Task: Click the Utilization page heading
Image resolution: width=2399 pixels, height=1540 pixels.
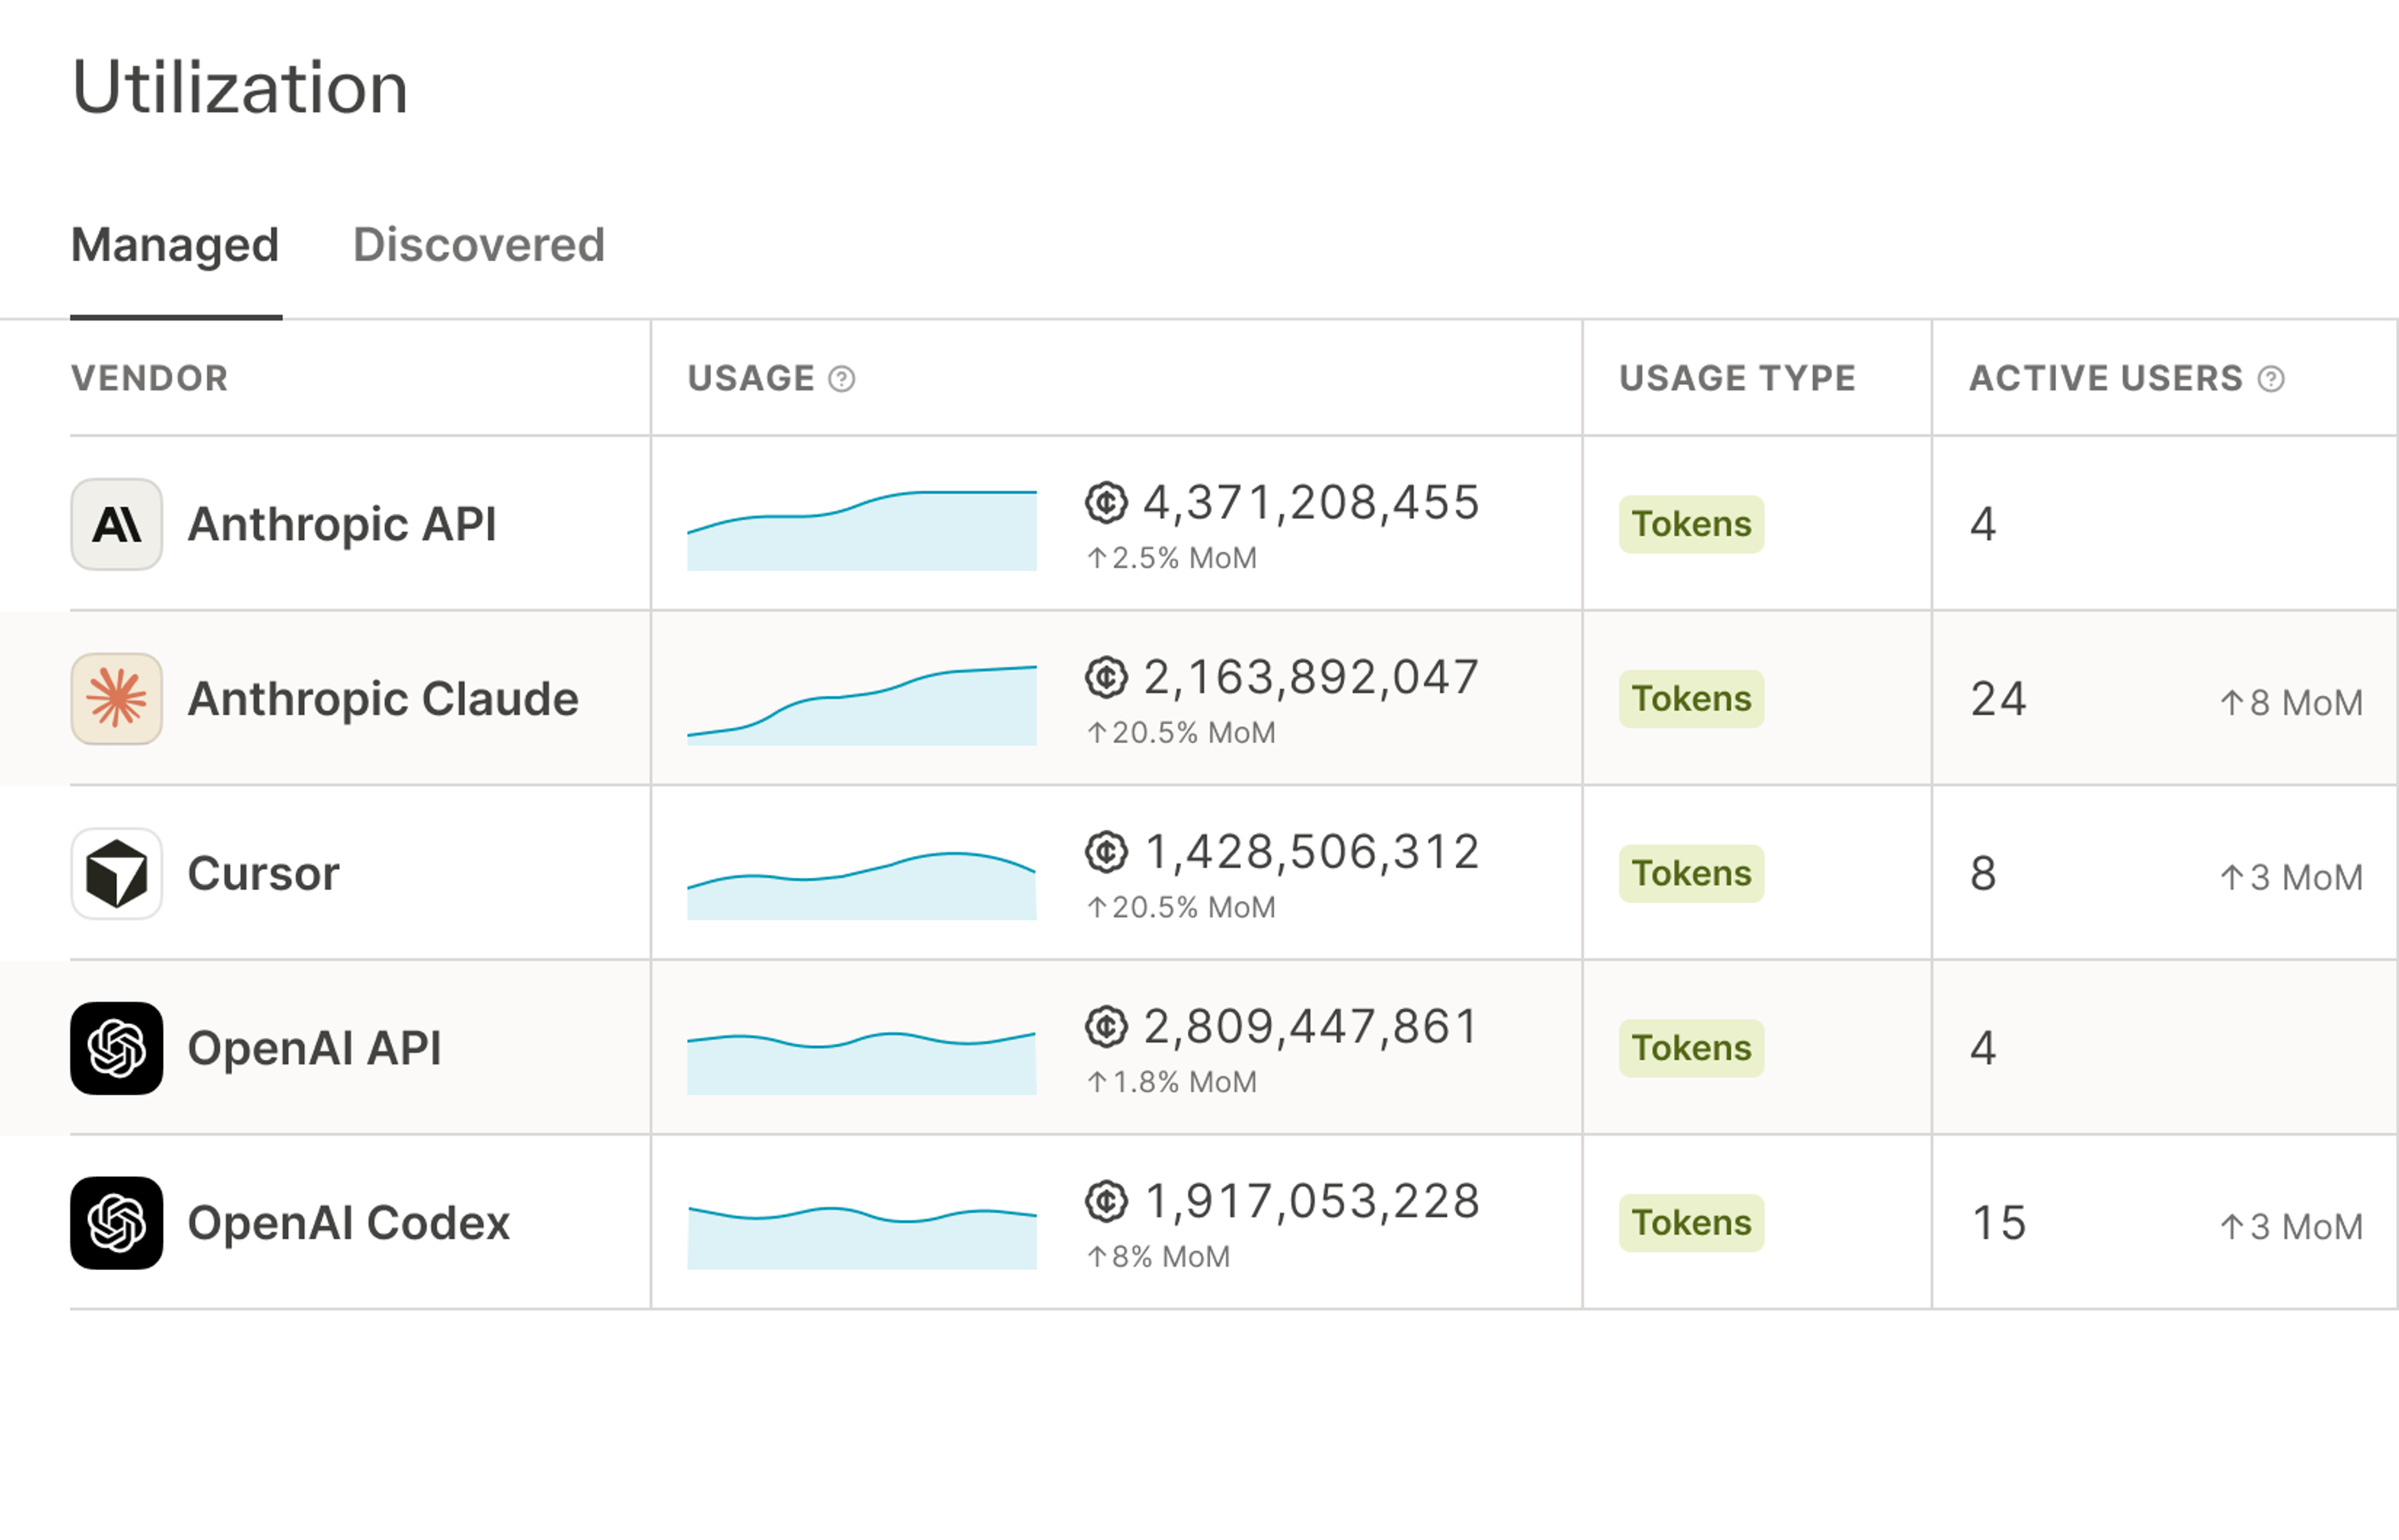Action: (x=240, y=88)
